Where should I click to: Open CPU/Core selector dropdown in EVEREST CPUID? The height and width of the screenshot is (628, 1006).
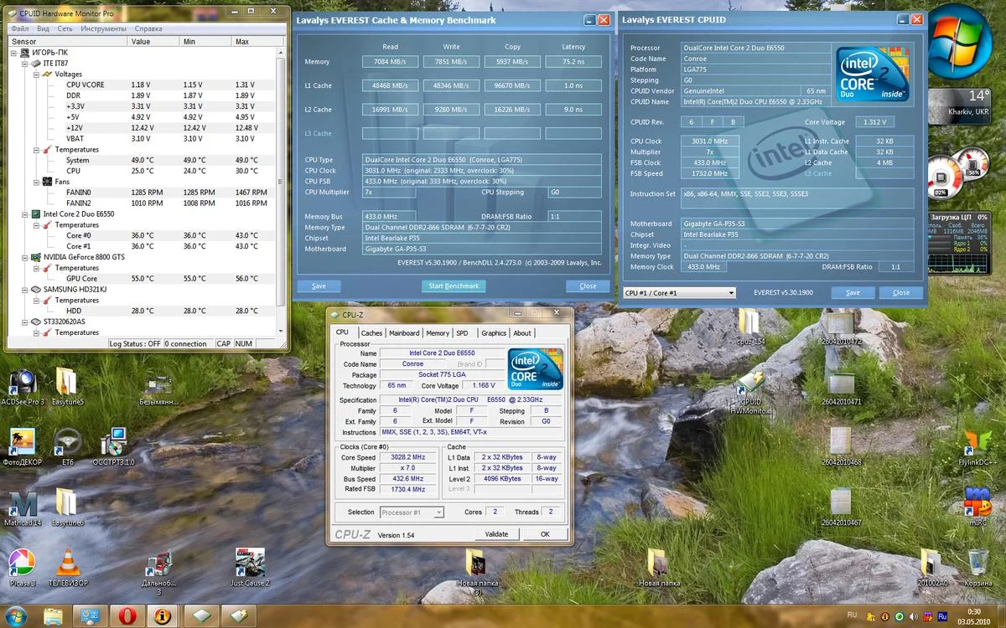coord(731,293)
